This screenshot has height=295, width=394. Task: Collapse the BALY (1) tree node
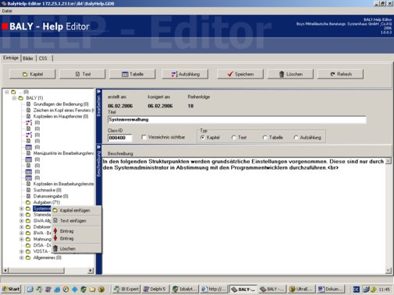pos(14,98)
